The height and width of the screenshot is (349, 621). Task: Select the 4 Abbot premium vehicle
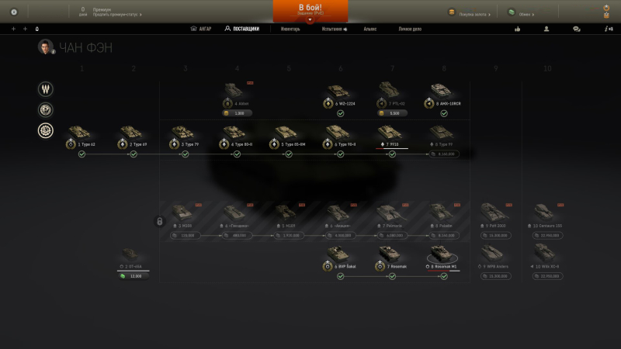point(237,95)
